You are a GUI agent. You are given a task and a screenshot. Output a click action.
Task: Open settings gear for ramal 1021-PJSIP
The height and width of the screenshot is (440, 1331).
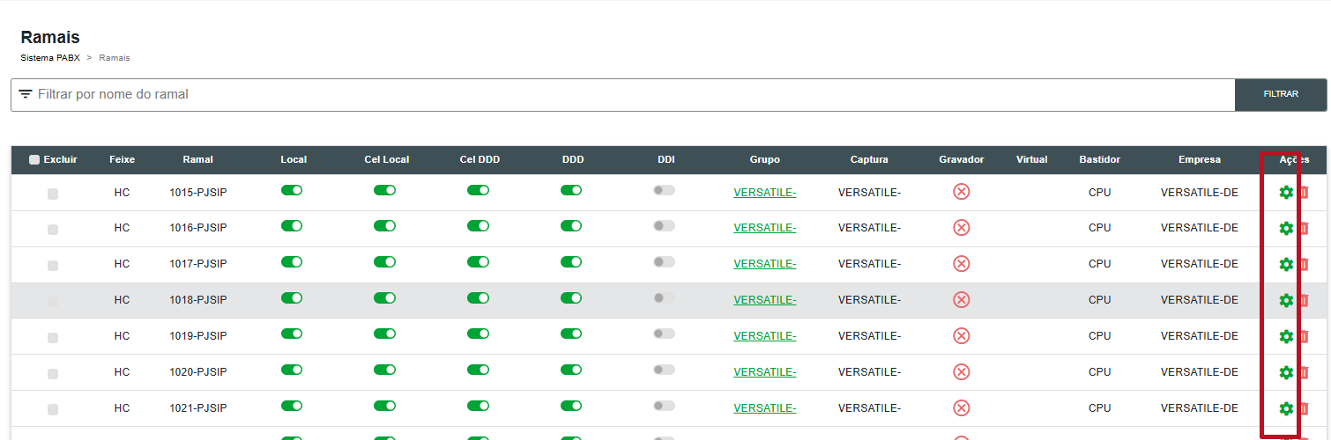point(1286,408)
